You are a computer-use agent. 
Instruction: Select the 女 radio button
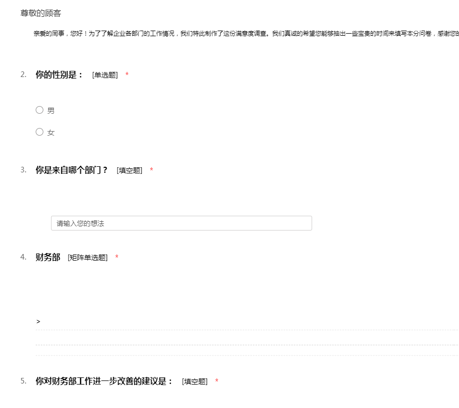(39, 132)
